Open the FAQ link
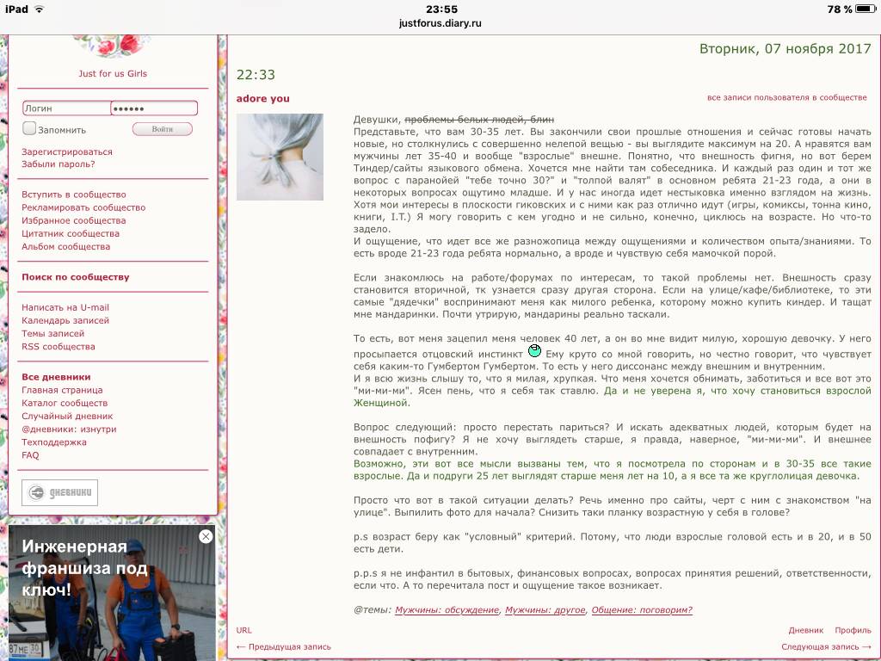 point(30,454)
